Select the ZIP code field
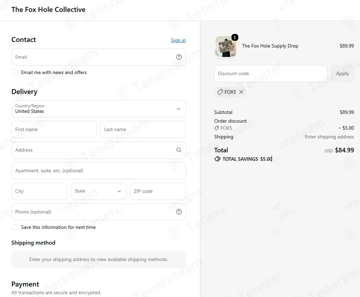The width and height of the screenshot is (360, 297). coord(158,191)
